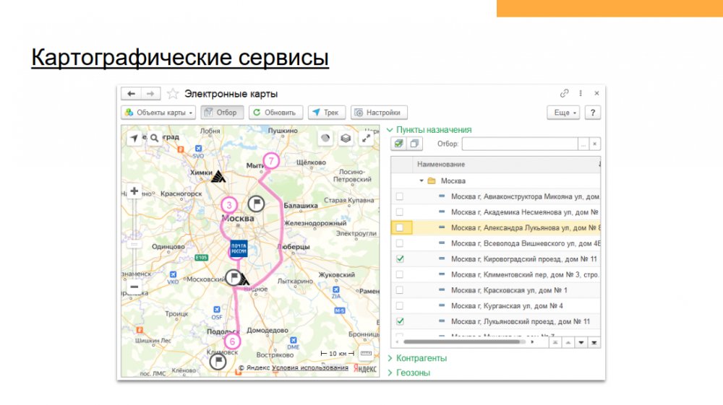This screenshot has height=405, width=723.
Task: Open the map layers icon
Action: pyautogui.click(x=346, y=138)
